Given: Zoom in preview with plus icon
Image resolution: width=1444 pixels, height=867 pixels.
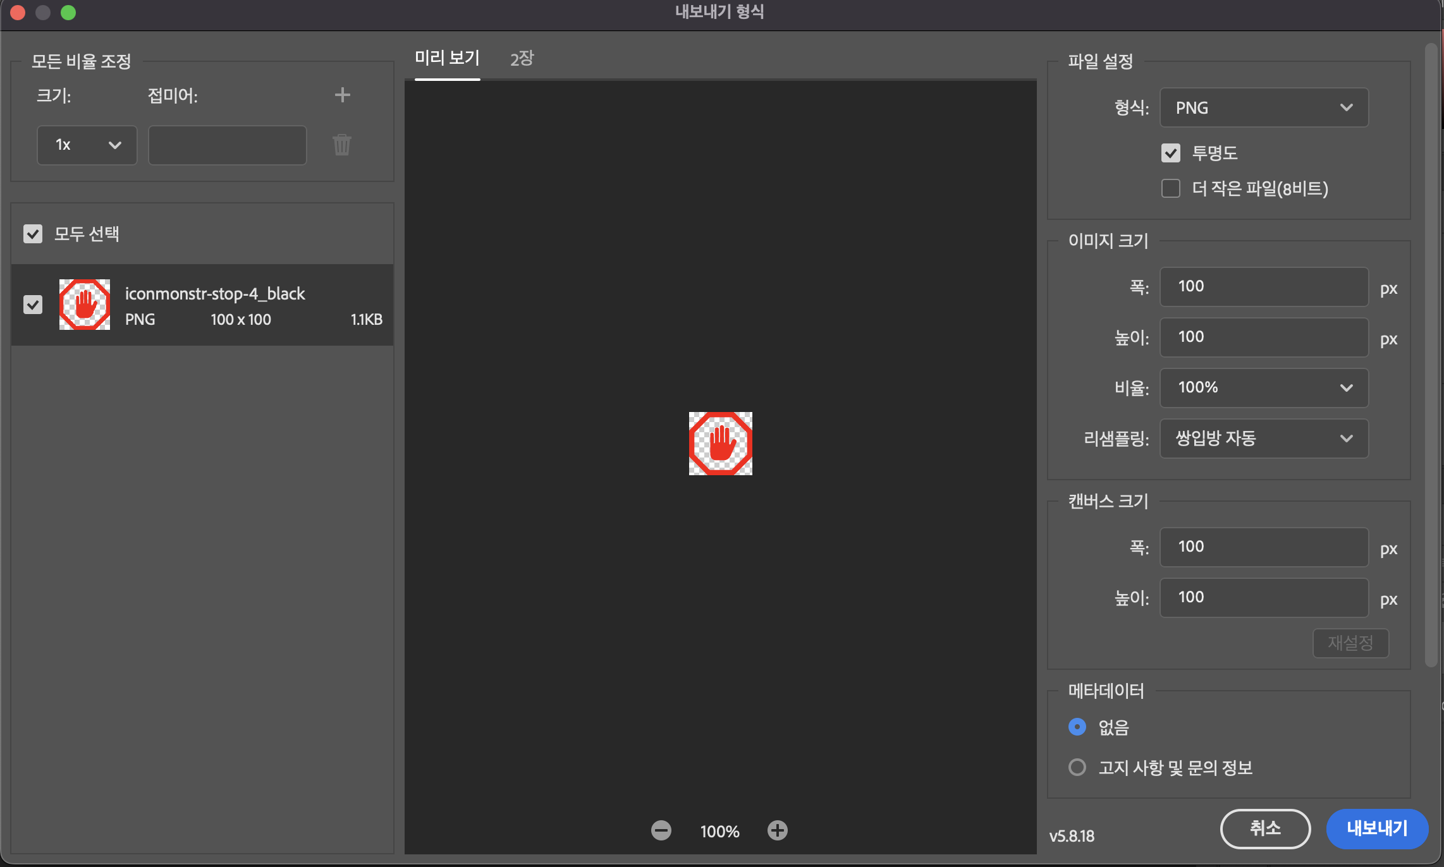Looking at the screenshot, I should (x=778, y=830).
